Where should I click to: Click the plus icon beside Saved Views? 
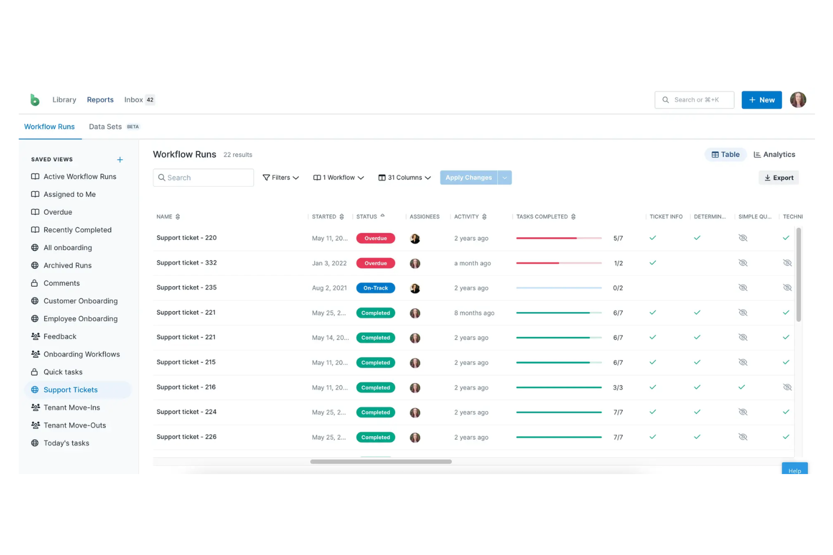pos(120,160)
